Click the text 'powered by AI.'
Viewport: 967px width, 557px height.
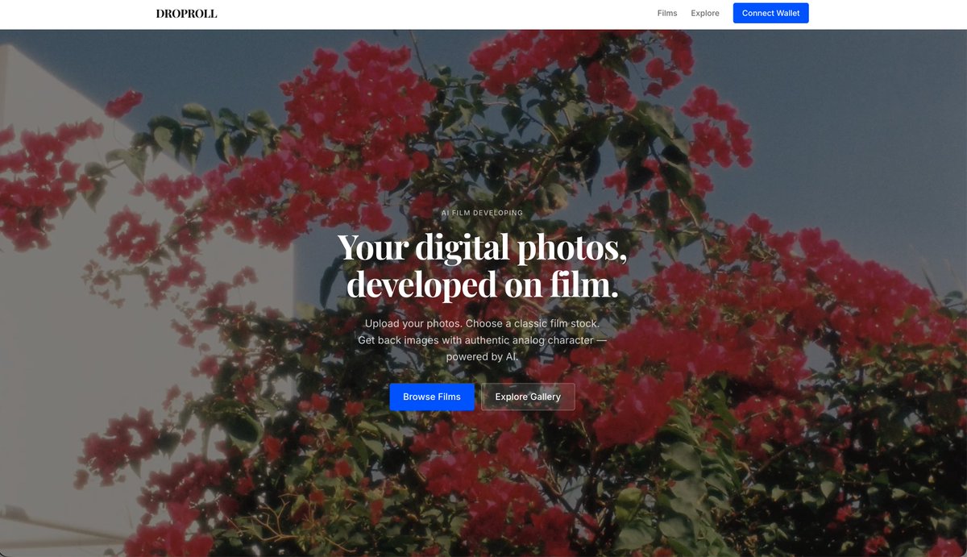coord(482,356)
